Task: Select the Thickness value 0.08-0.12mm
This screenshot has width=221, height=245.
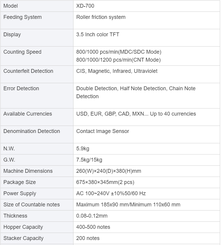Action: coord(92,216)
